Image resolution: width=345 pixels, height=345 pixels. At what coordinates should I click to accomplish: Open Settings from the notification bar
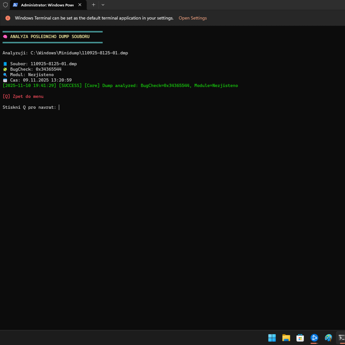(192, 18)
